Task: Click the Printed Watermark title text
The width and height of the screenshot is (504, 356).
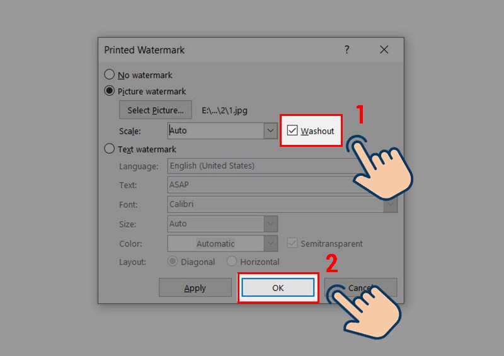Action: click(144, 50)
